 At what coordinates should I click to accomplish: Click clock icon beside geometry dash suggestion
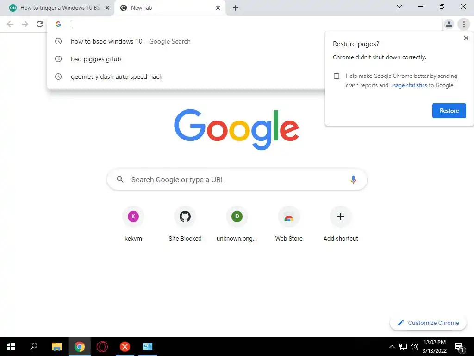click(58, 76)
